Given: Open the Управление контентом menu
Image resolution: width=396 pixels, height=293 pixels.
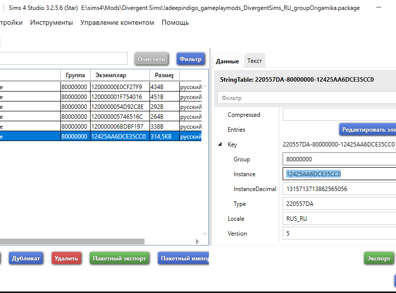Looking at the screenshot, I should (x=117, y=23).
